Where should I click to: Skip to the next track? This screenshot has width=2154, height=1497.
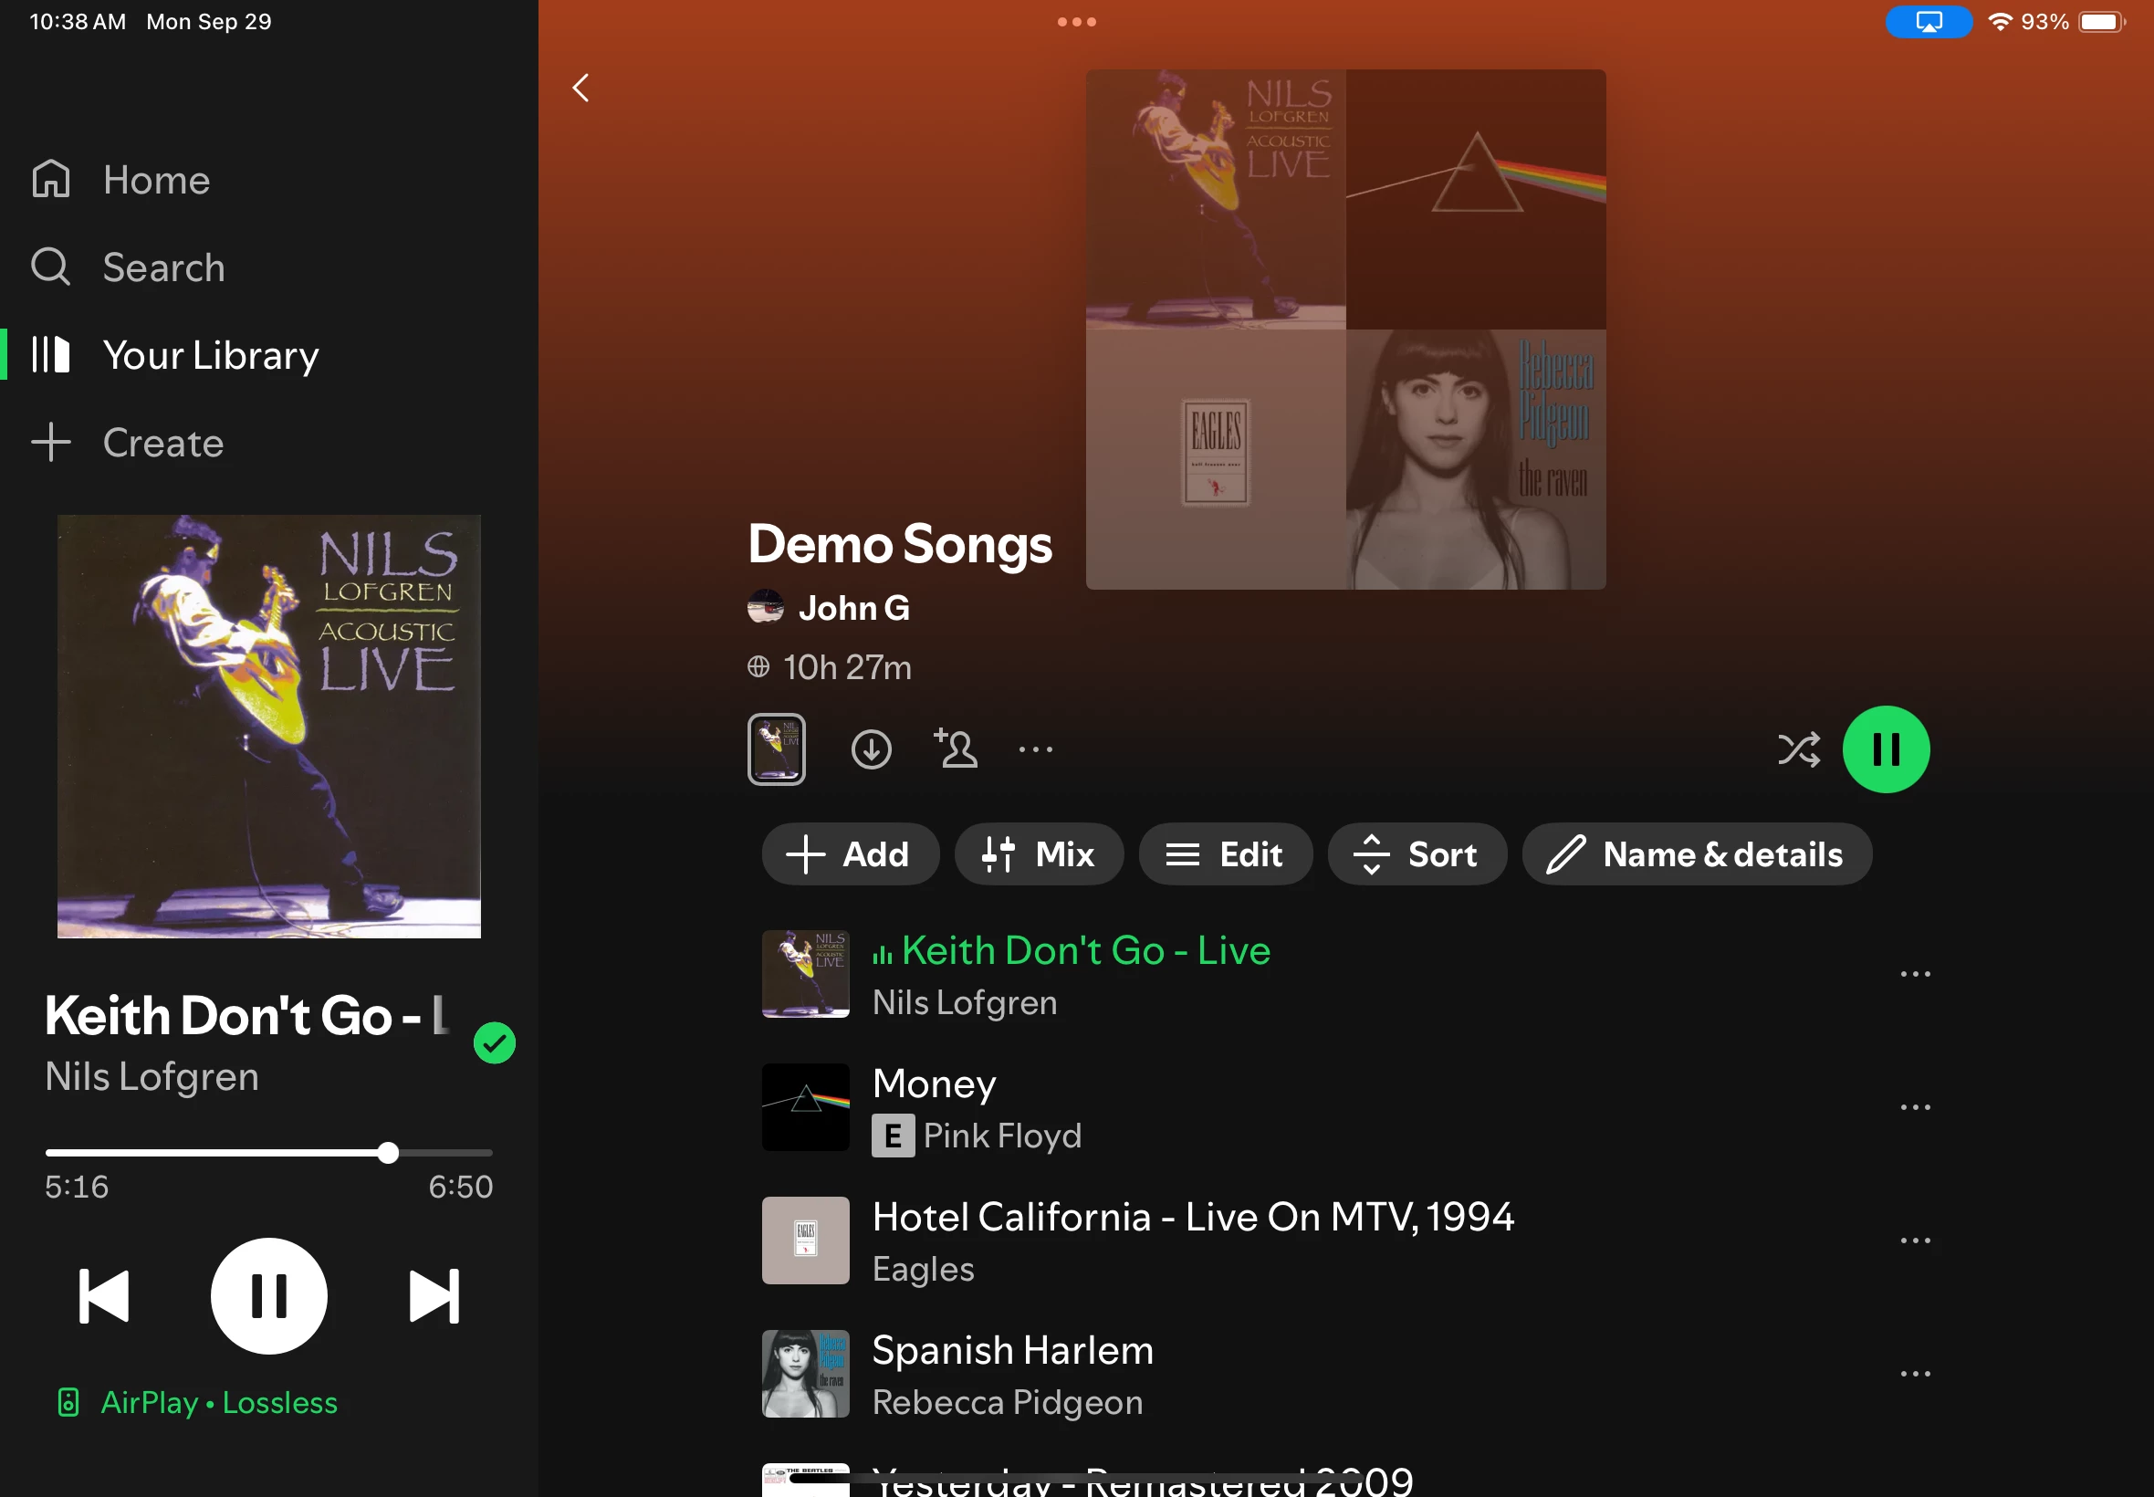434,1296
